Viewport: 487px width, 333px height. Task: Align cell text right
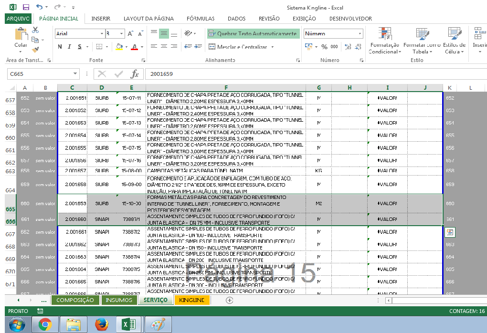pyautogui.click(x=174, y=46)
